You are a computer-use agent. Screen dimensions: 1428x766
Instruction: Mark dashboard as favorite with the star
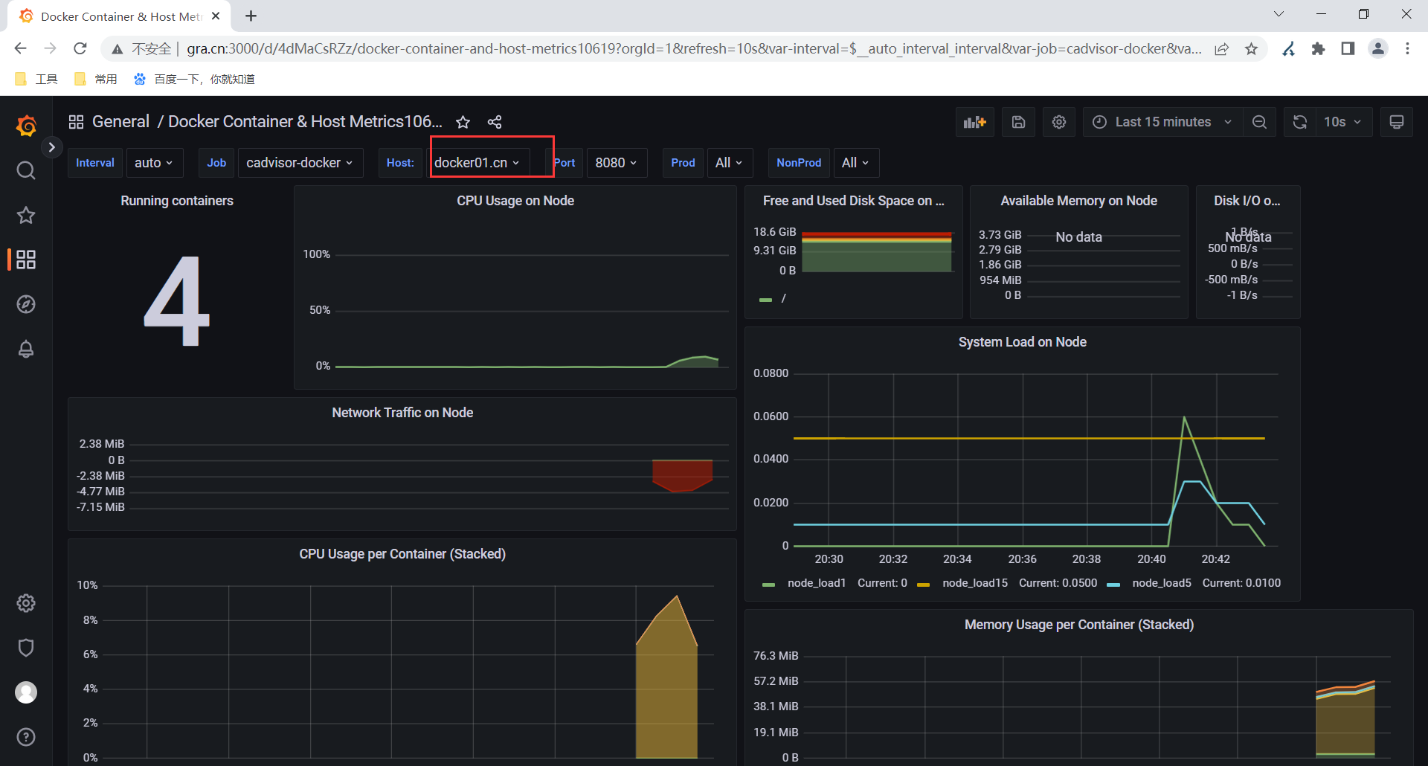pyautogui.click(x=463, y=122)
